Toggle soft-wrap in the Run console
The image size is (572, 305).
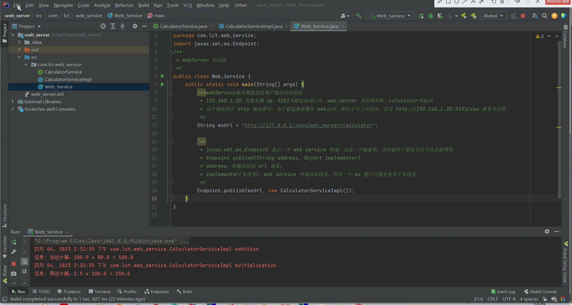pyautogui.click(x=24, y=262)
